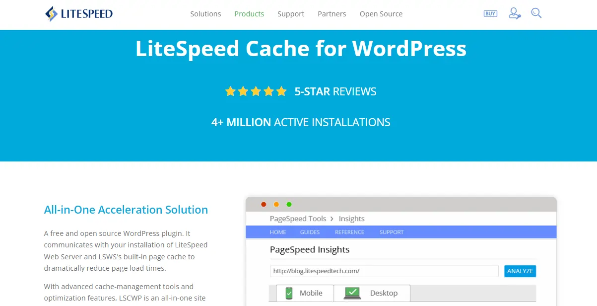Viewport: 597px width, 306px height.
Task: Click the red window dot on the mockup
Action: [x=264, y=204]
